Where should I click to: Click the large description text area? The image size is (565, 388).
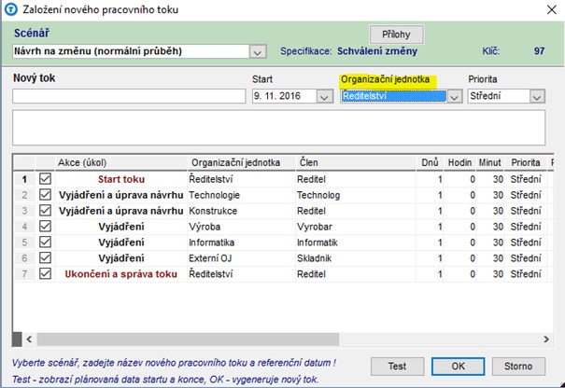tap(279, 128)
